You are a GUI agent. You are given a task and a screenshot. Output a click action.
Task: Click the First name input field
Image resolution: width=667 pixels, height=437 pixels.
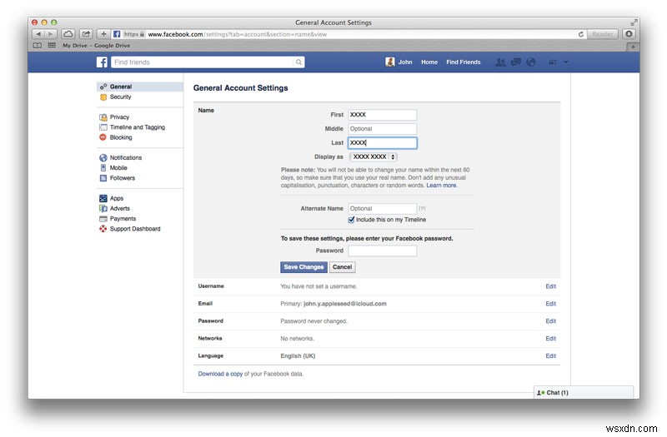(382, 115)
